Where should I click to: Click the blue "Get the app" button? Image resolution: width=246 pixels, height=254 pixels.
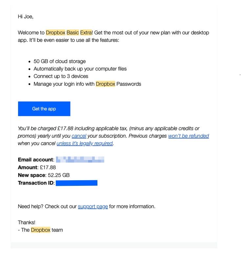[x=44, y=109]
